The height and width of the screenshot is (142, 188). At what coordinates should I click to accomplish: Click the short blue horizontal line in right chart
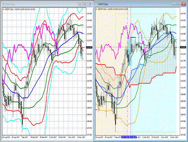[x=133, y=37]
